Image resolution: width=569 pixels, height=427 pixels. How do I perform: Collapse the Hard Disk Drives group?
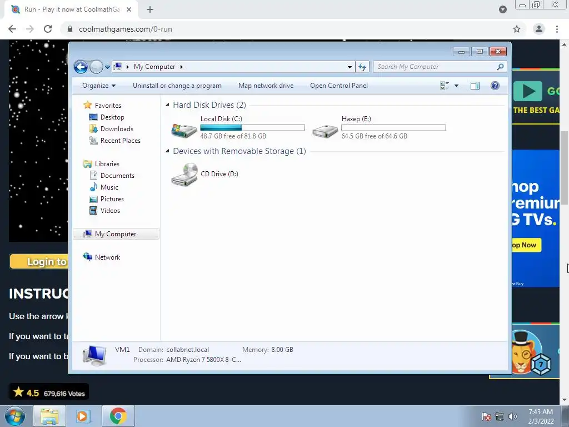pyautogui.click(x=167, y=105)
